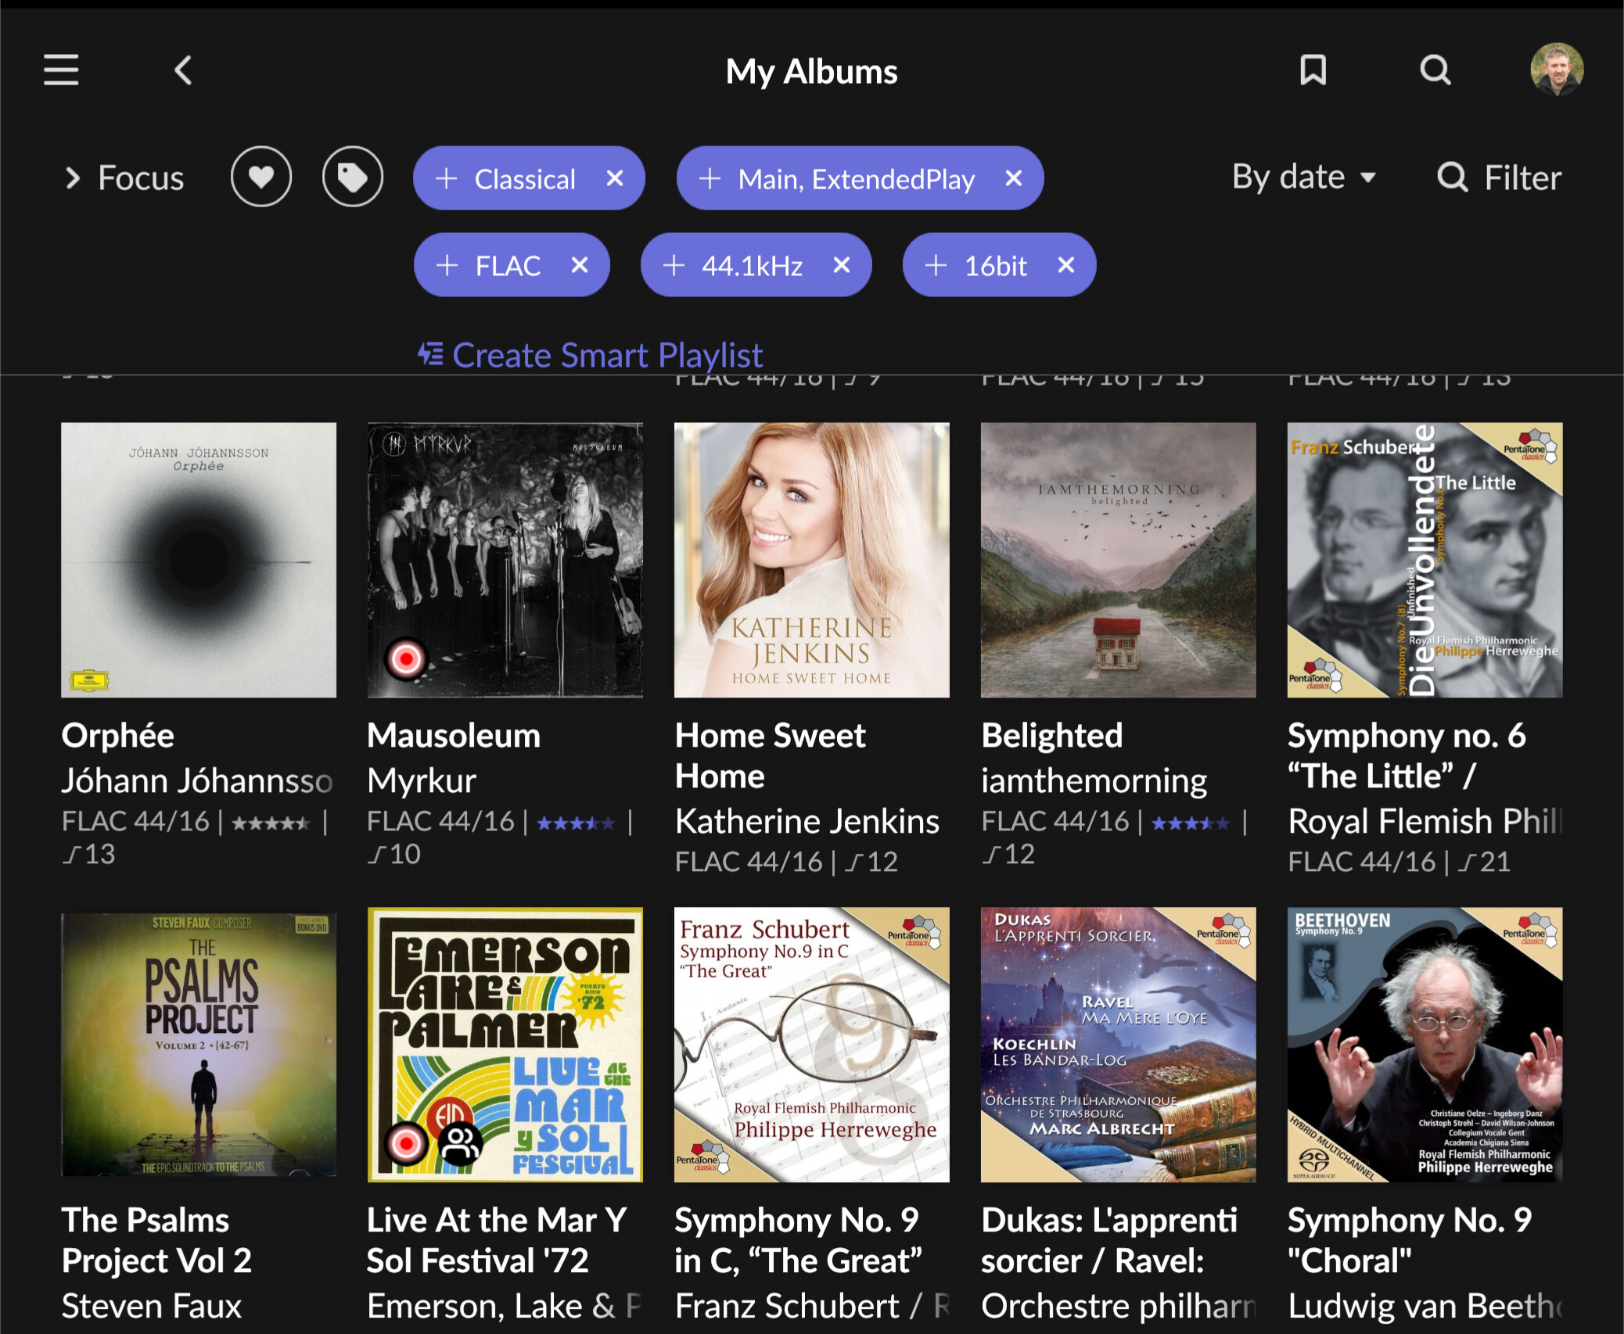Toggle the tag filter button
This screenshot has width=1624, height=1334.
353,178
